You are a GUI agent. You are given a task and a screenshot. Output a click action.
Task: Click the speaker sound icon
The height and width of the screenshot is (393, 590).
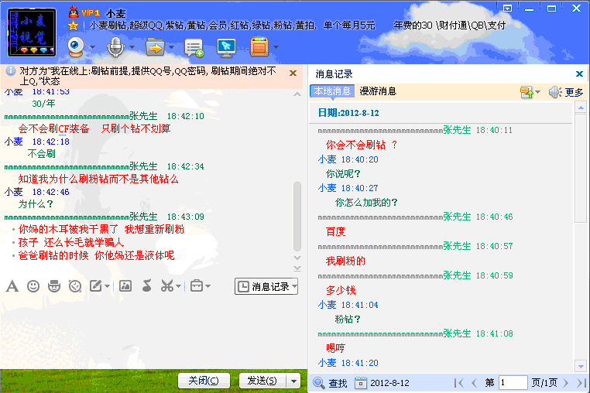click(x=554, y=92)
